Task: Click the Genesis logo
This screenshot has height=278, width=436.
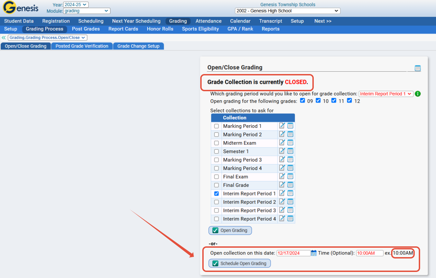Action: pos(21,8)
